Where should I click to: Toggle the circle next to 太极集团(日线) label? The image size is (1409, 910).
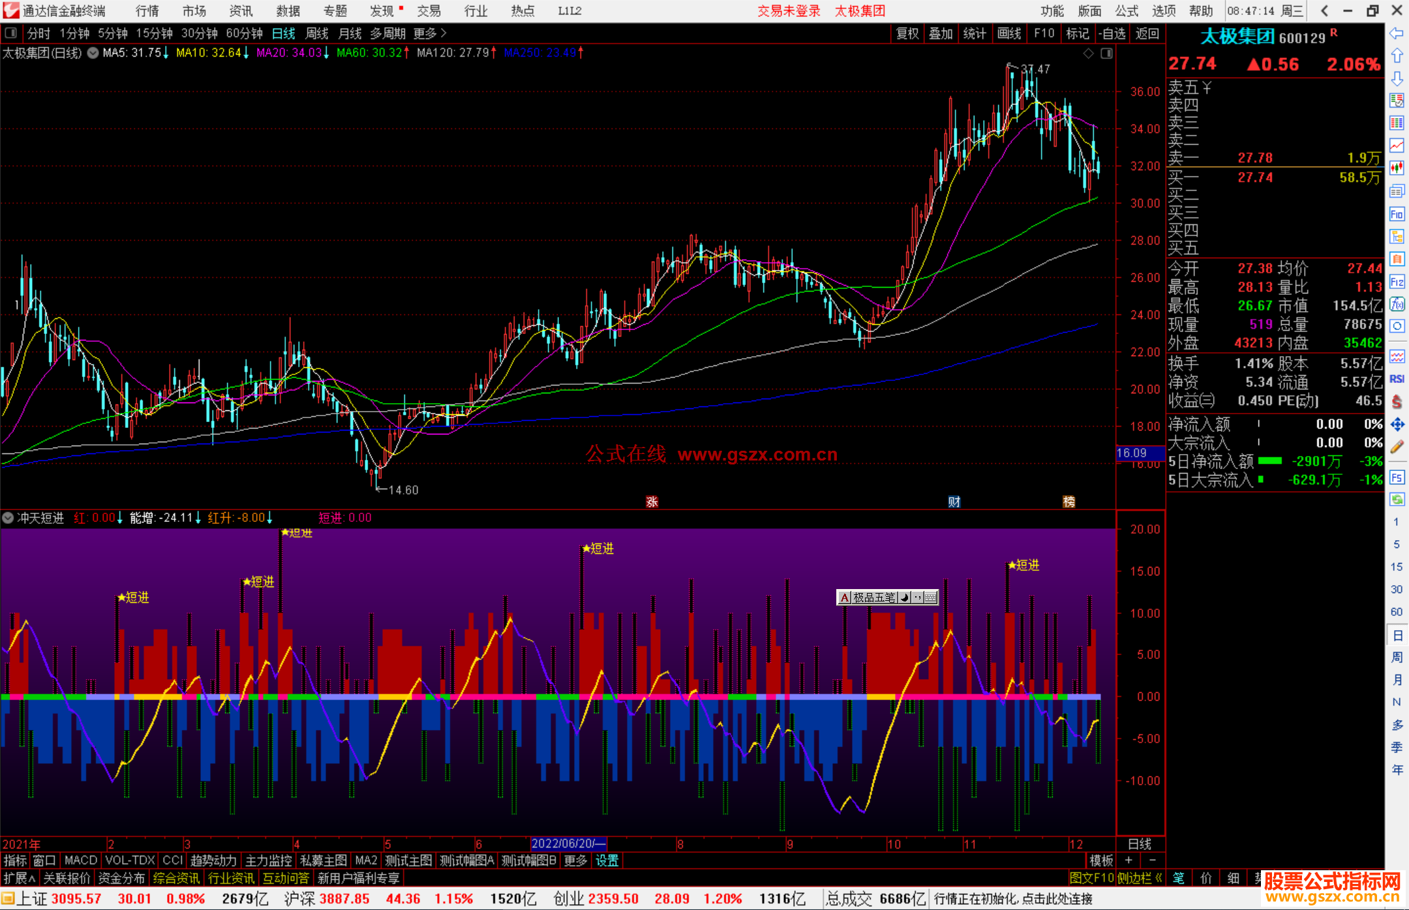click(x=93, y=53)
